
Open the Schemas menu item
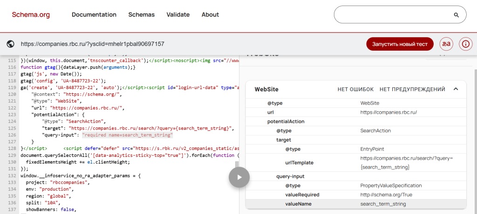pos(142,14)
